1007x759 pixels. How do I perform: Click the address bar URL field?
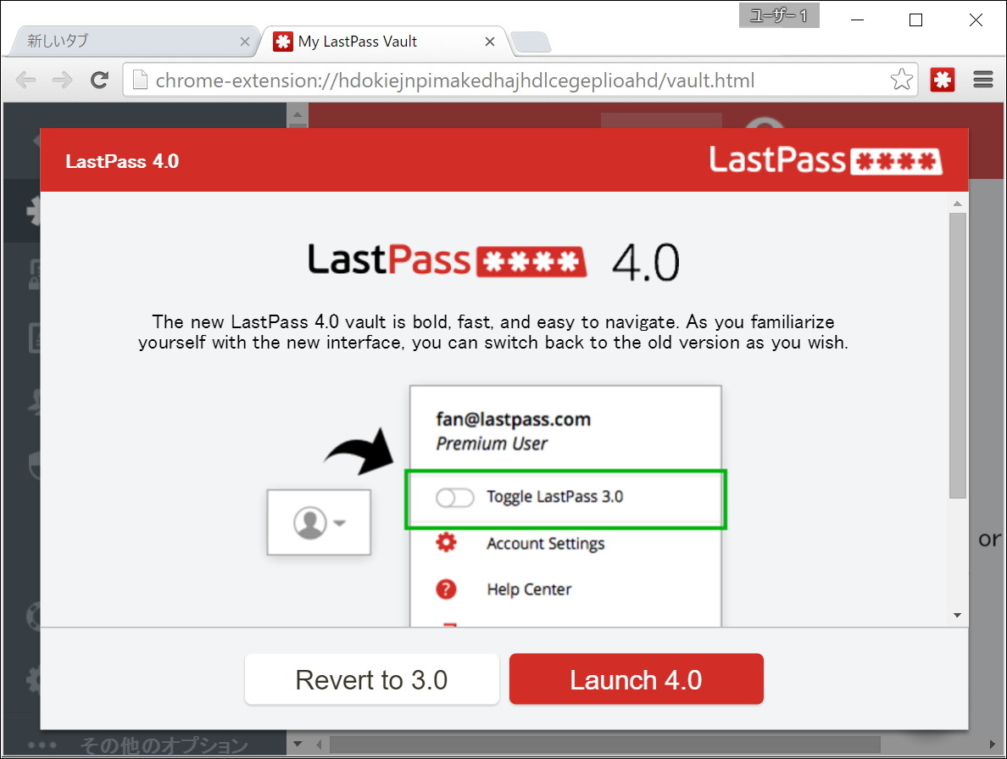(x=508, y=80)
